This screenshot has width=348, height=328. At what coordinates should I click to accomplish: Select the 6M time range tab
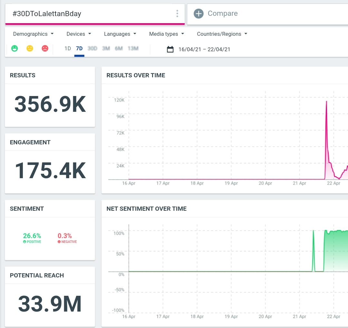coord(119,48)
